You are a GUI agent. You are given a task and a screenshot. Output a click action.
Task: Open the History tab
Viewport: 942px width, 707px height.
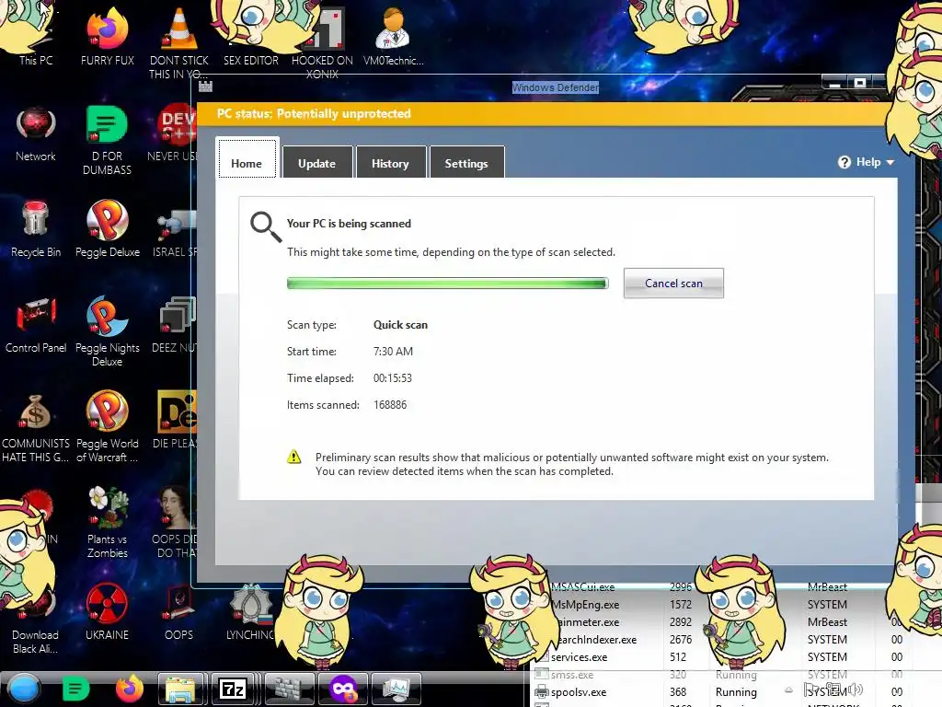(390, 162)
